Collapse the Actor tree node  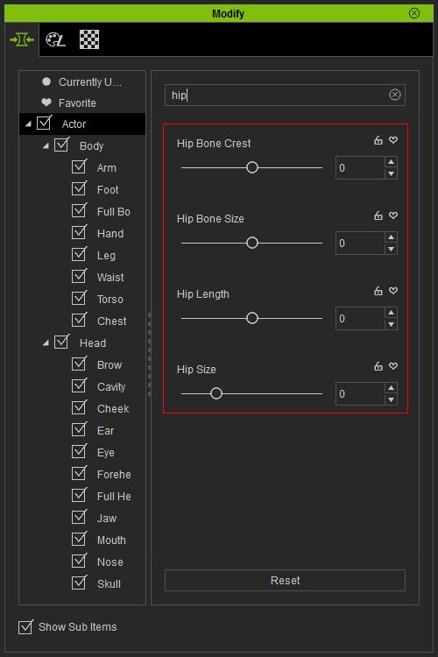pyautogui.click(x=28, y=124)
